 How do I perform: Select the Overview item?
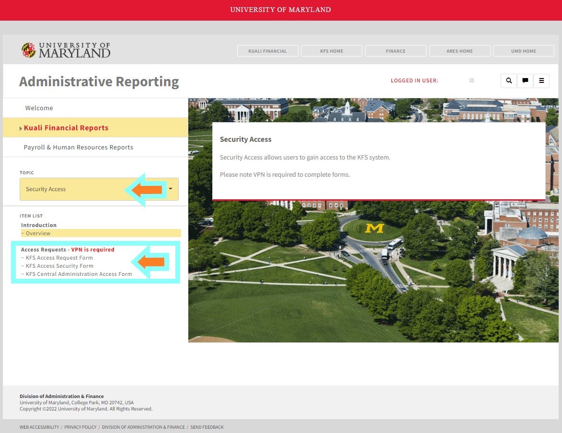pos(38,233)
